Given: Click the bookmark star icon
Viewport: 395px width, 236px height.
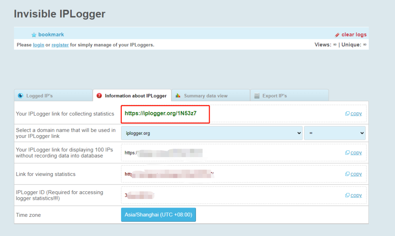Looking at the screenshot, I should pyautogui.click(x=34, y=35).
